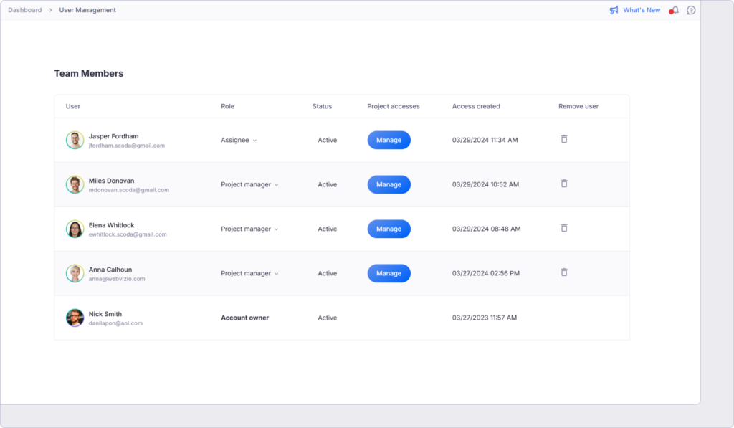Click Nick Smith's profile avatar
734x428 pixels.
pos(75,318)
